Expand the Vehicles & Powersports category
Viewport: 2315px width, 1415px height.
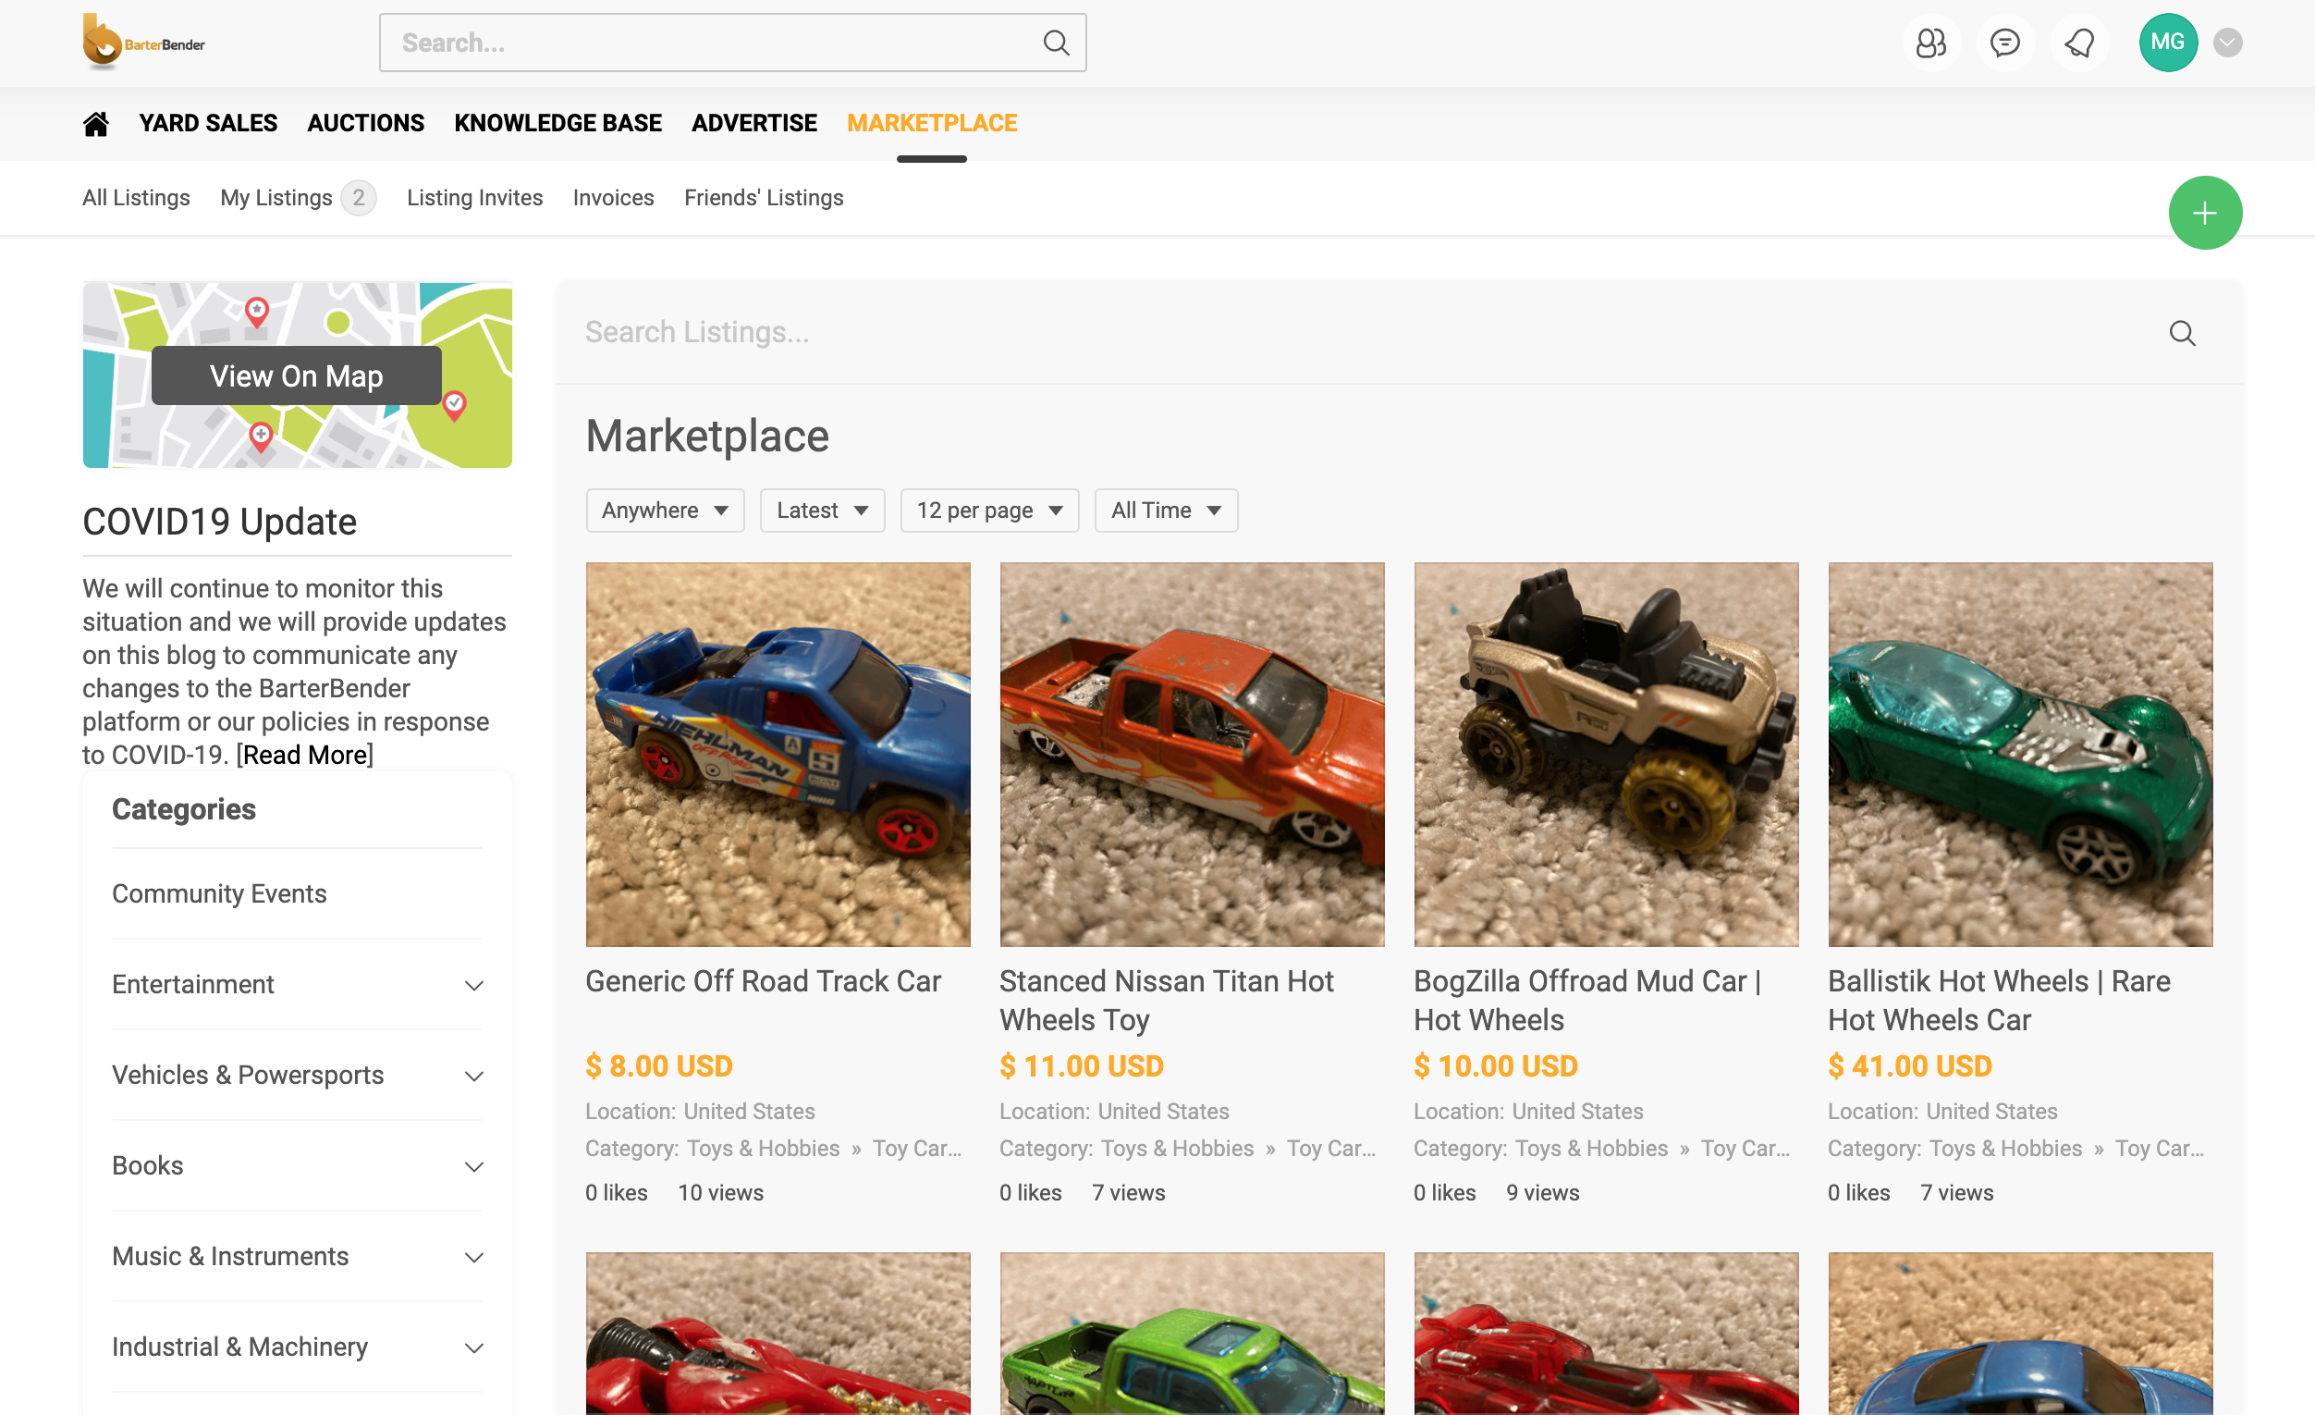point(474,1076)
